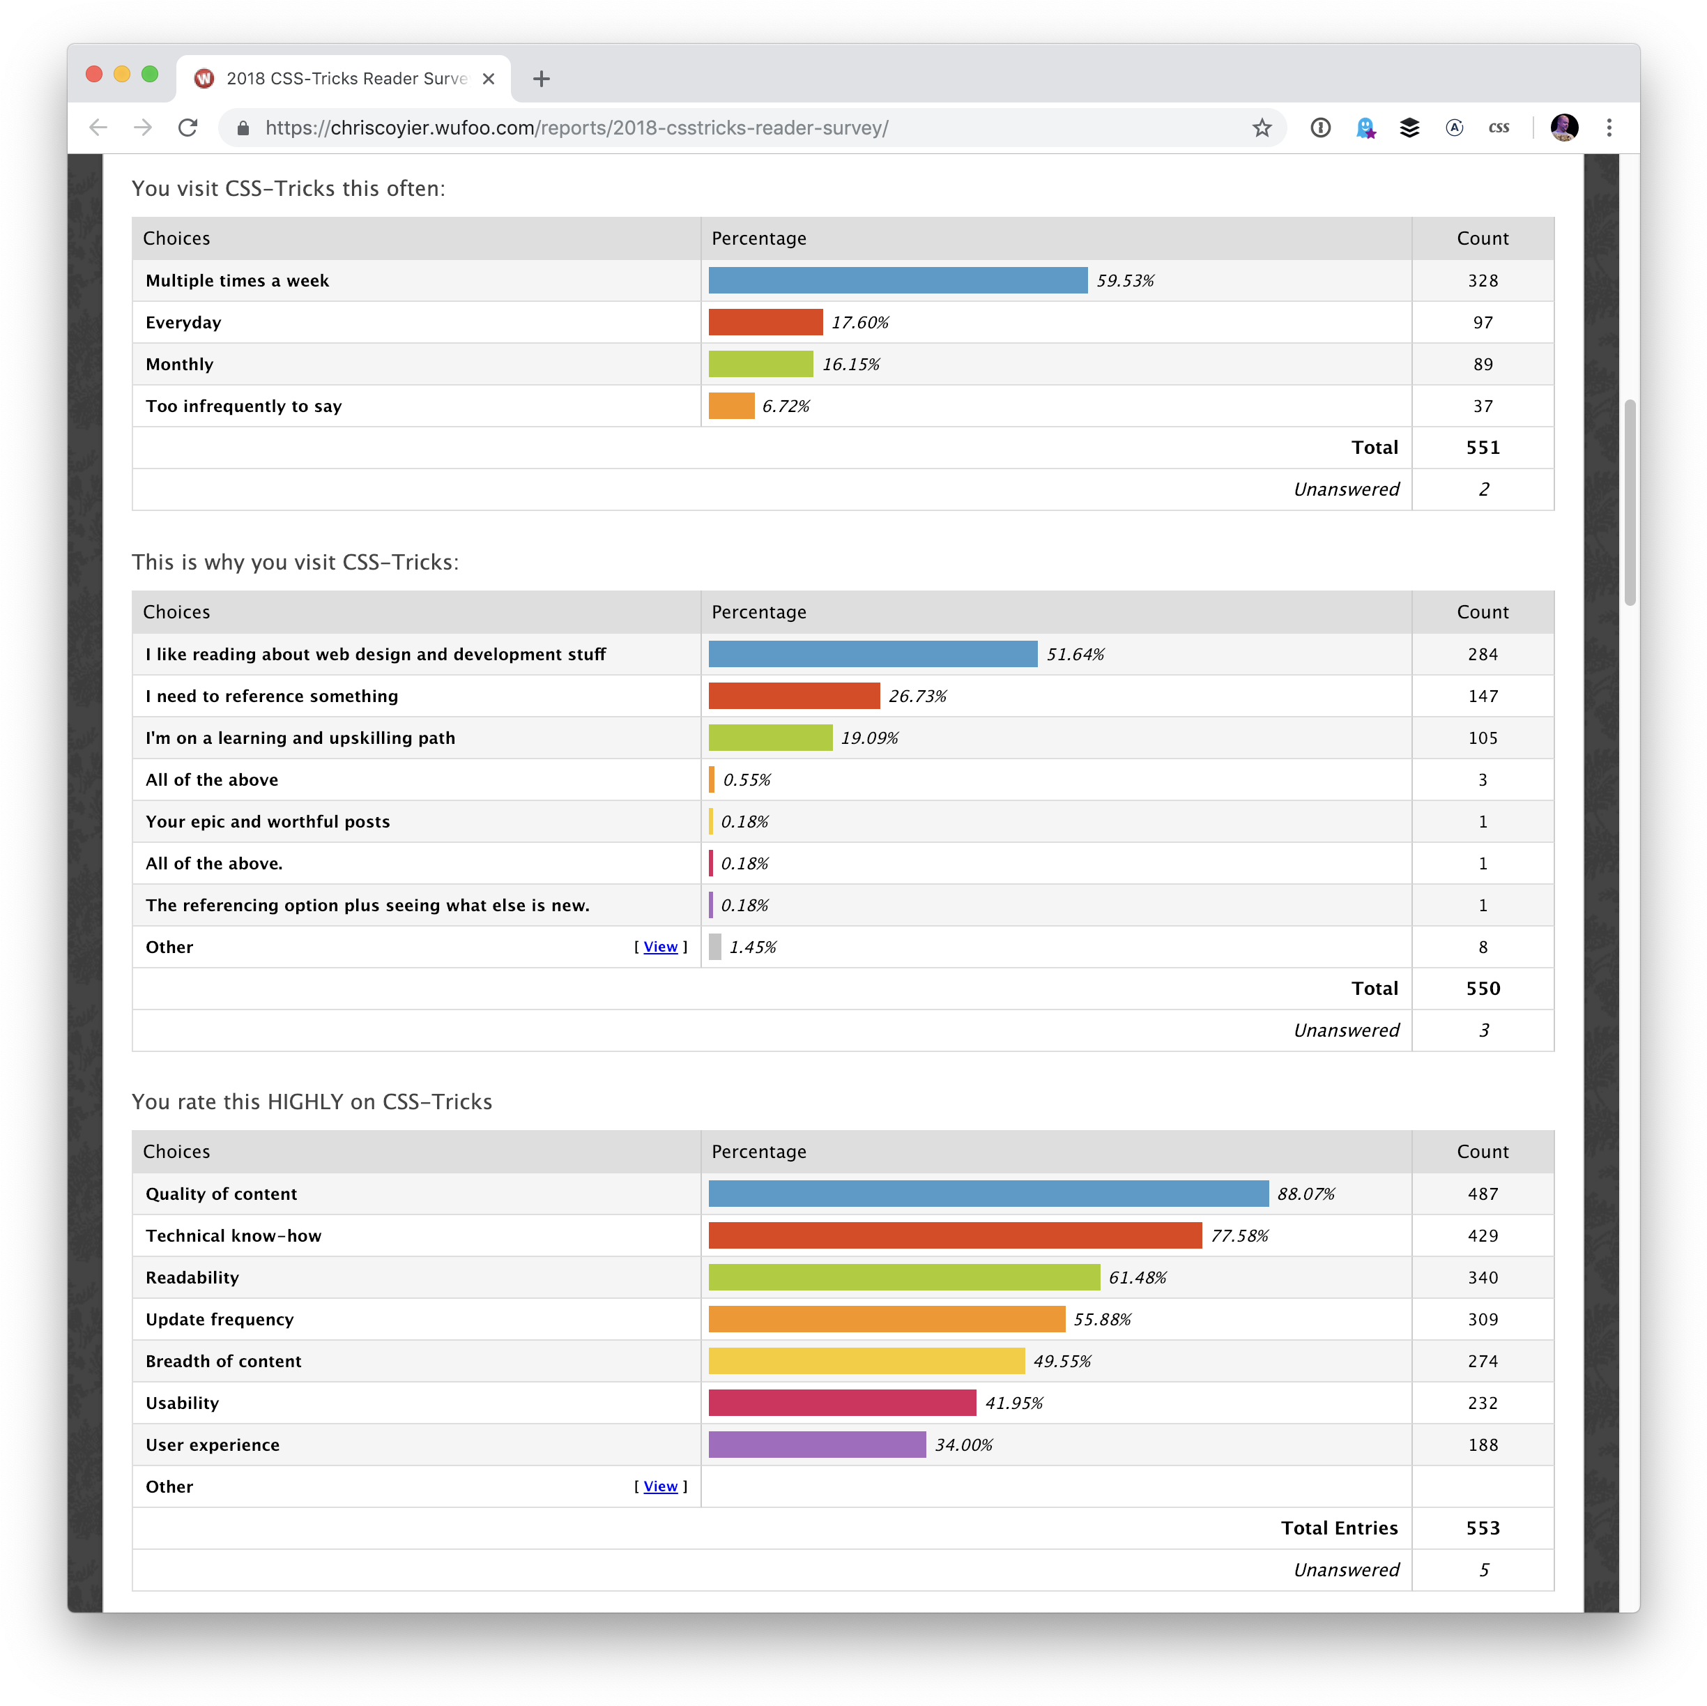Click the circled A extension icon
Viewport: 1707px width, 1706px height.
tap(1455, 128)
